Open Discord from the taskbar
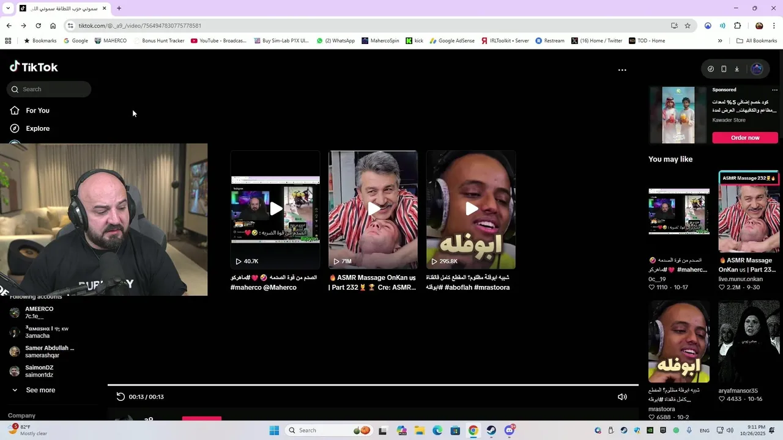Image resolution: width=783 pixels, height=440 pixels. coord(509,430)
